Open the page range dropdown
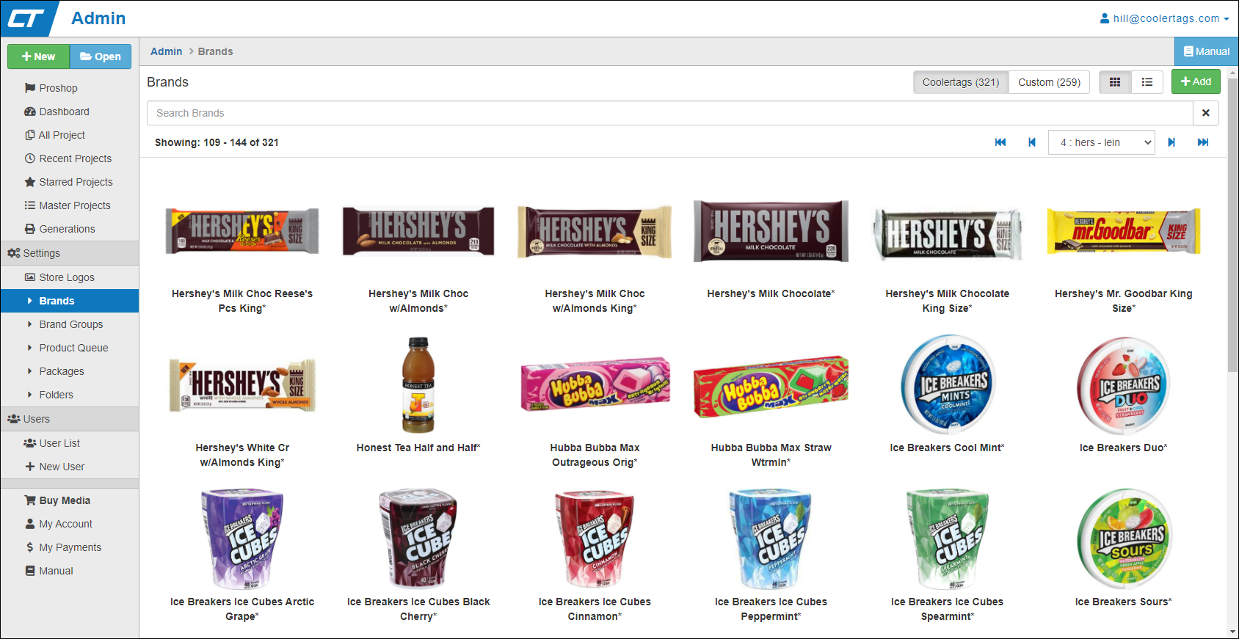The height and width of the screenshot is (639, 1239). click(1101, 142)
